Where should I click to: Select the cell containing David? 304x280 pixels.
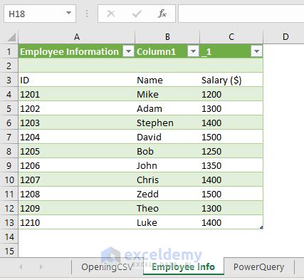pyautogui.click(x=167, y=137)
